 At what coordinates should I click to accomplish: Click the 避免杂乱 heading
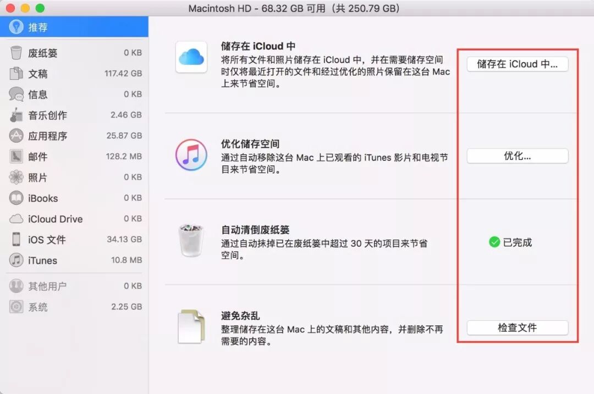tap(240, 315)
